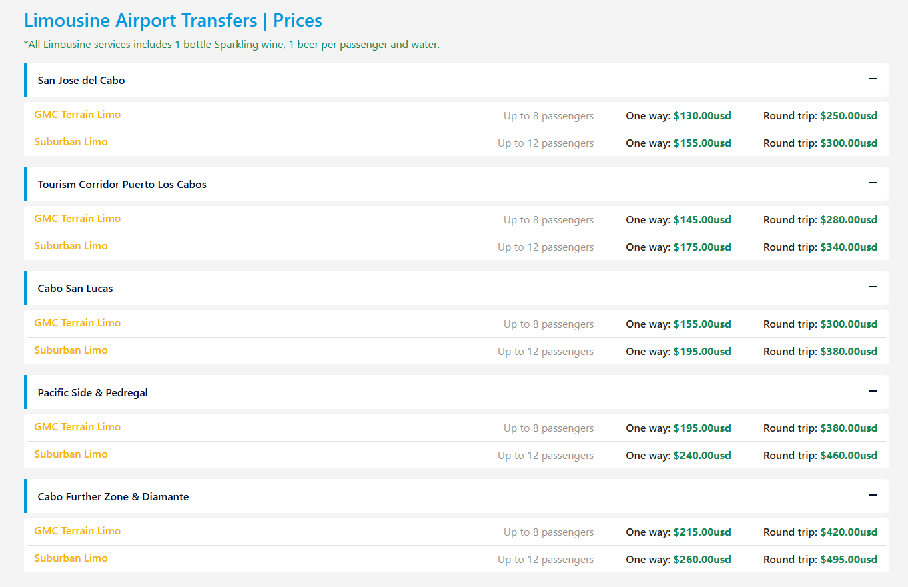Click the $495.00usd round trip price
Viewport: 908px width, 587px height.
pos(849,560)
